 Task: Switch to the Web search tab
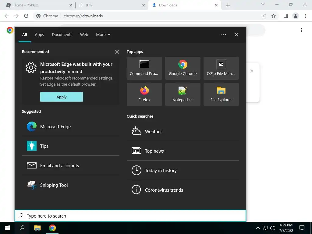coord(84,35)
